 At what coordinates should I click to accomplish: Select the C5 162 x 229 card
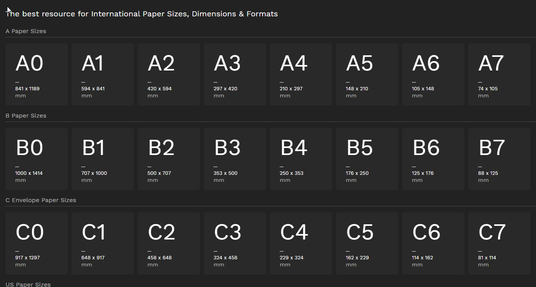367,243
